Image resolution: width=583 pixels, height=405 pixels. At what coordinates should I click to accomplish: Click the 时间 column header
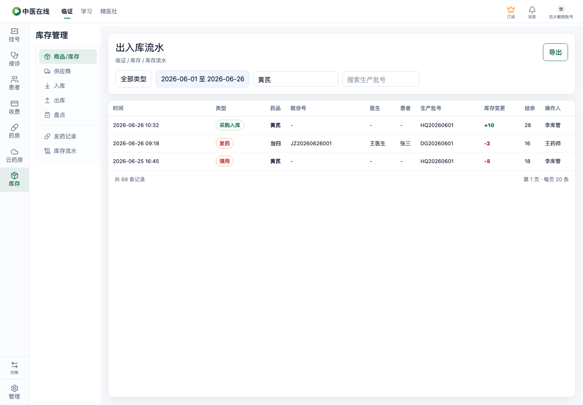[x=118, y=108]
